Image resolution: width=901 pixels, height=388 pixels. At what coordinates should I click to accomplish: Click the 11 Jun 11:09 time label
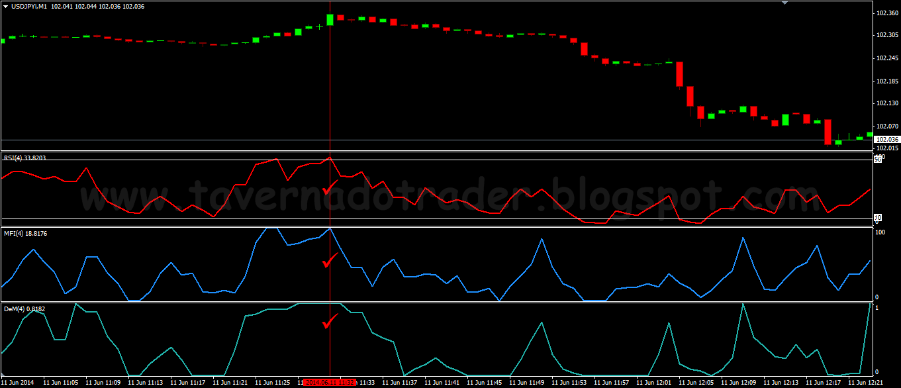[103, 383]
